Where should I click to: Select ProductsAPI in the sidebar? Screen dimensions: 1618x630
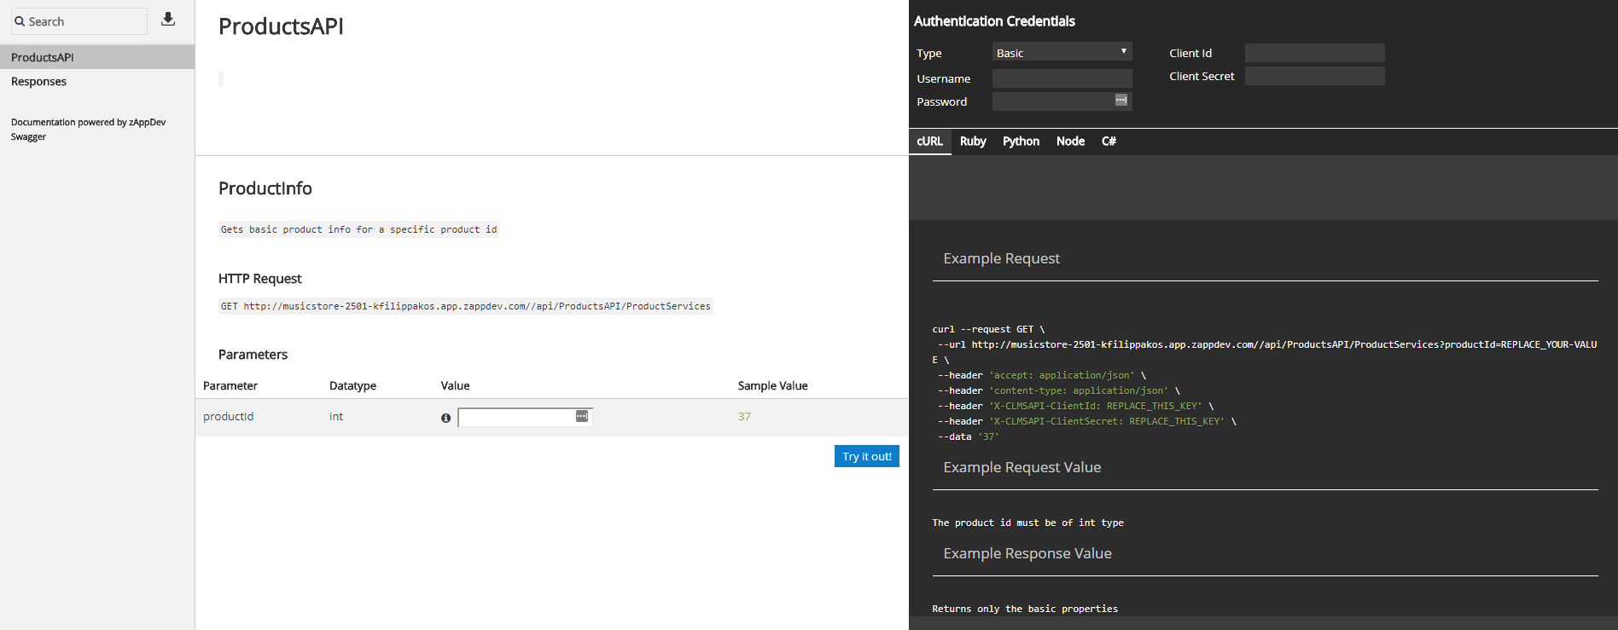tap(43, 57)
